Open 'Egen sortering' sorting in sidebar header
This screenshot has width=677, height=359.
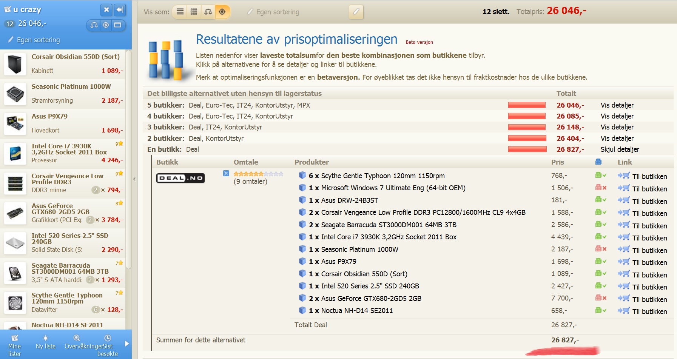pyautogui.click(x=34, y=40)
